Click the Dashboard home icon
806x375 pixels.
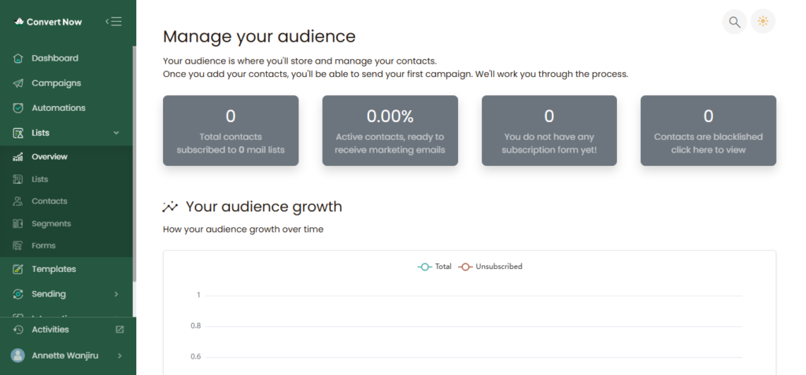[18, 58]
